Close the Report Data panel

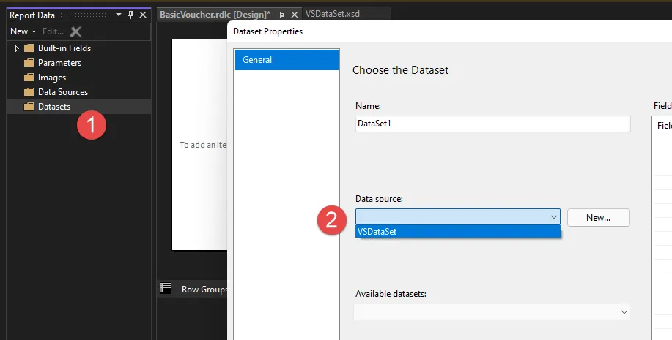pos(142,15)
